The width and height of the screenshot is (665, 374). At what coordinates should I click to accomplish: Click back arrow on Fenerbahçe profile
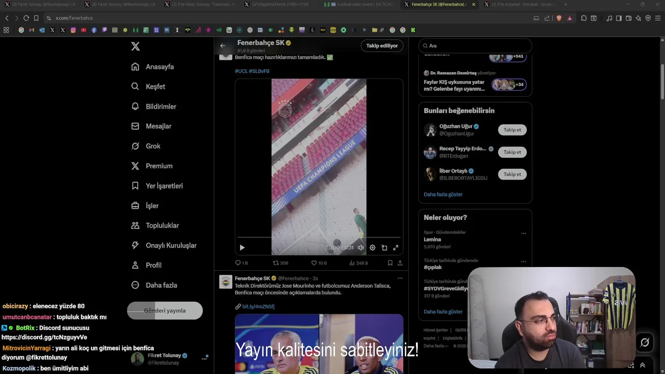[x=223, y=46]
